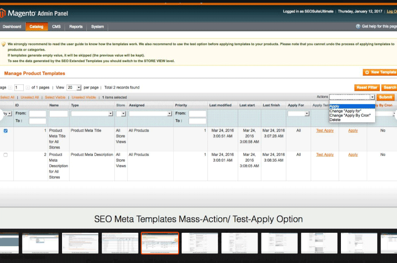
Task: Click Apply link in Product Meta Title row
Action: click(353, 131)
